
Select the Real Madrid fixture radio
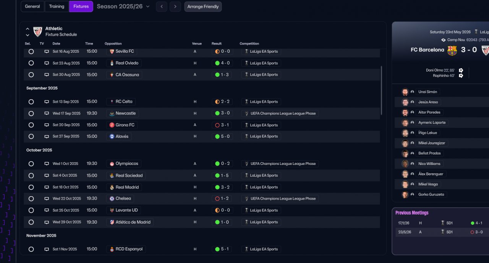tap(31, 187)
